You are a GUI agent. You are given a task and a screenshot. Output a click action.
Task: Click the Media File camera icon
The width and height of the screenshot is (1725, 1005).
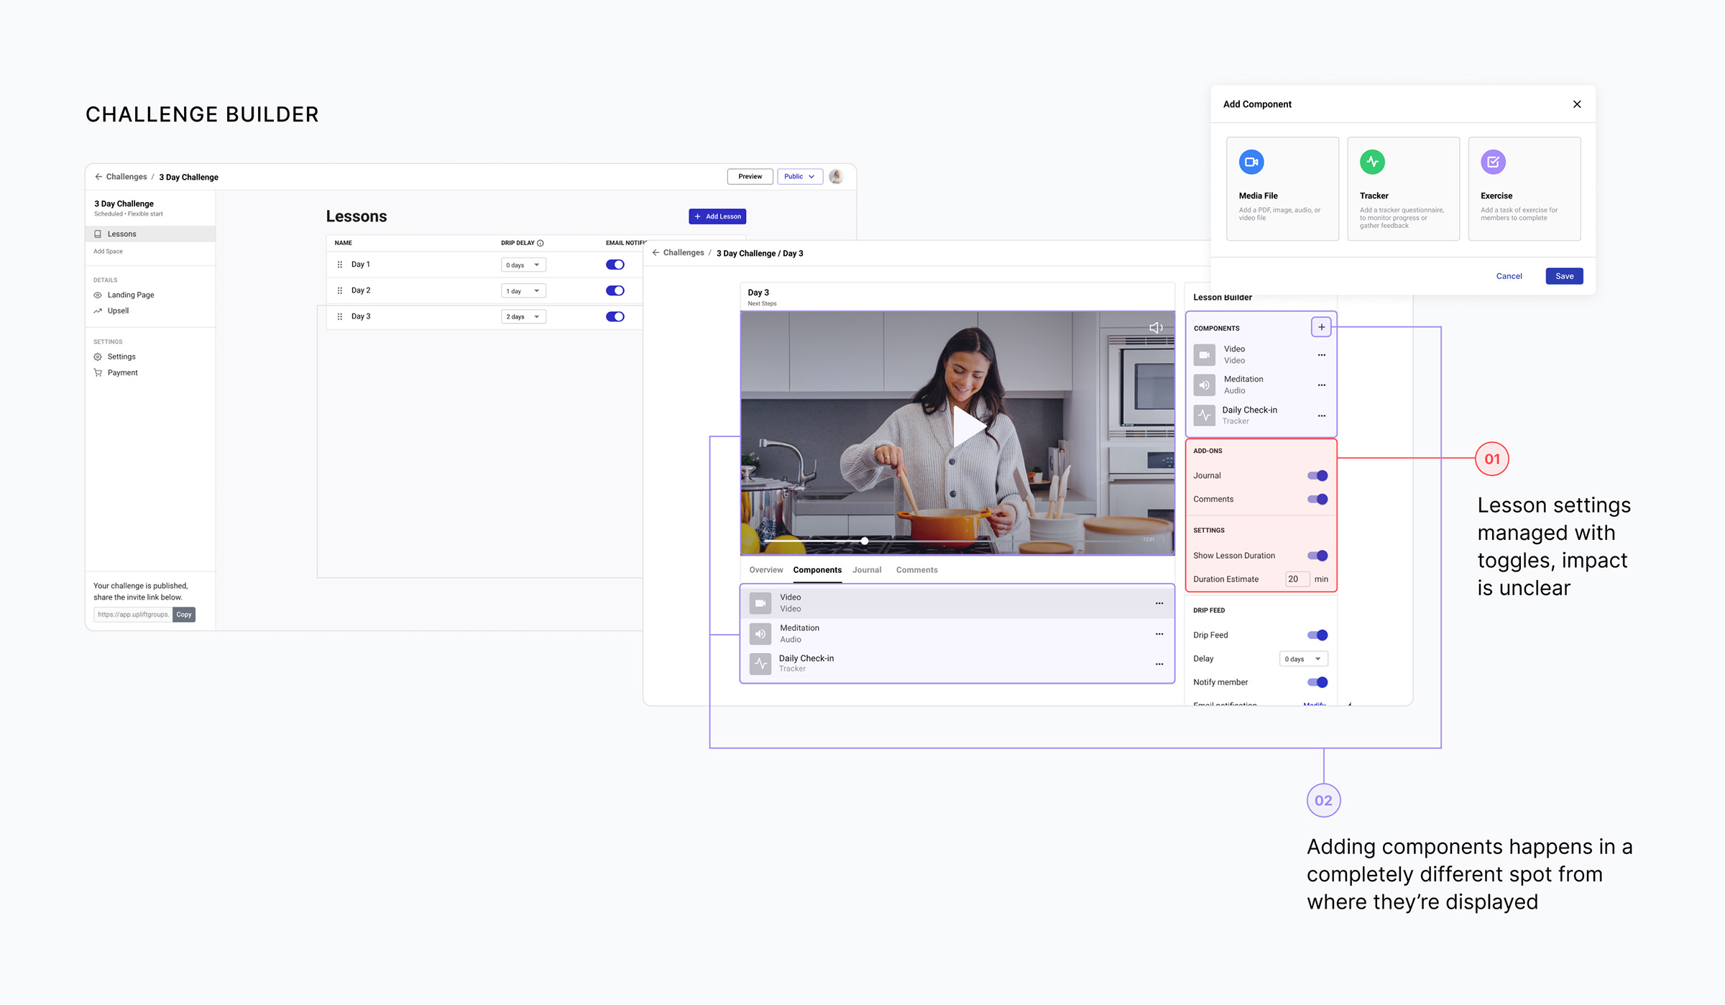click(x=1251, y=162)
